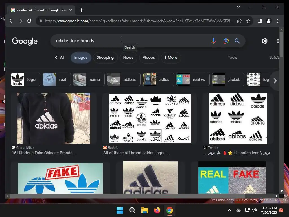Close the adidas fake brands tab
Viewport: 289px width, 217px height.
[70, 10]
